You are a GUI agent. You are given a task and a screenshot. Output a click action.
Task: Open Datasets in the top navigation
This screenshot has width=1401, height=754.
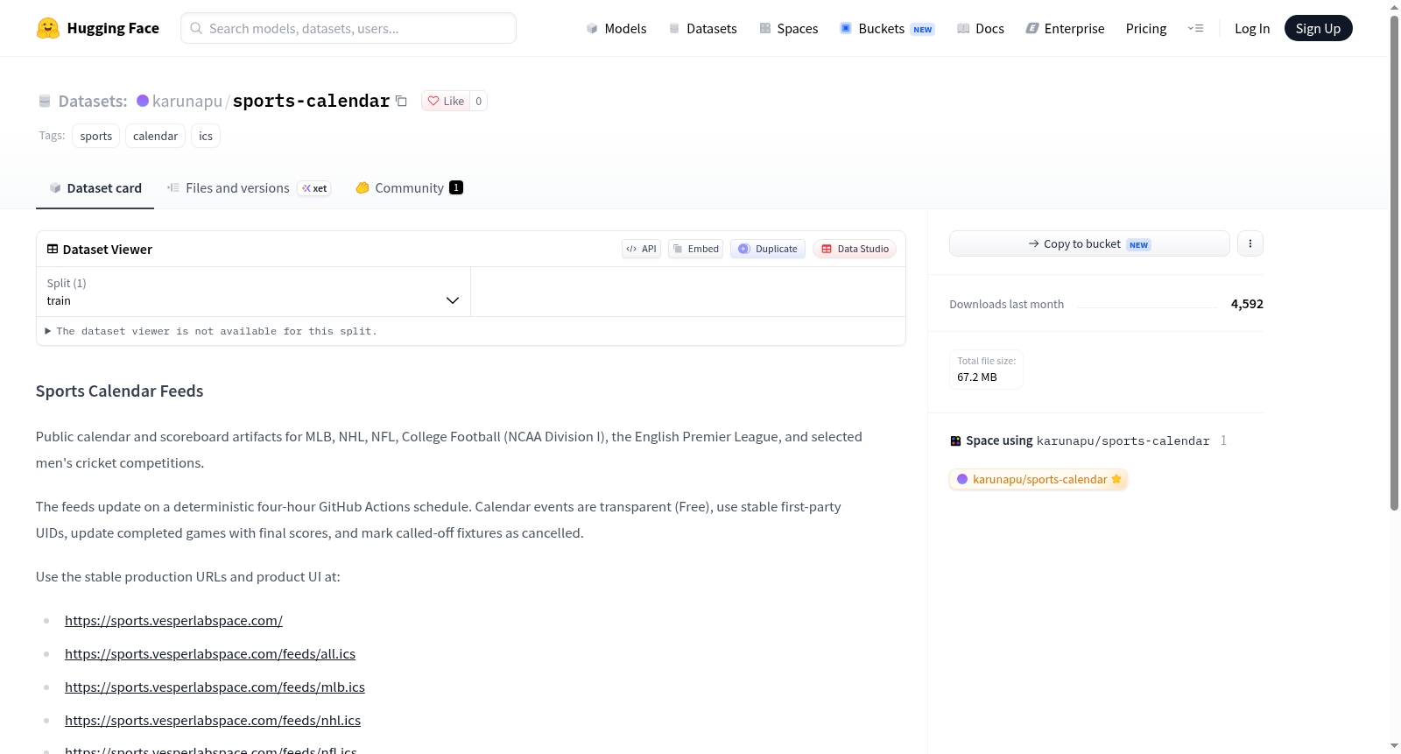pos(702,28)
